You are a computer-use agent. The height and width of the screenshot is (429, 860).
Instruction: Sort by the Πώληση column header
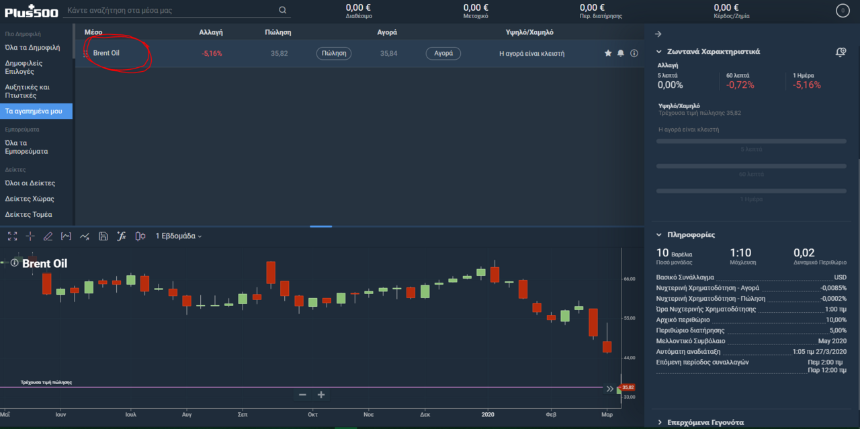[x=277, y=32]
